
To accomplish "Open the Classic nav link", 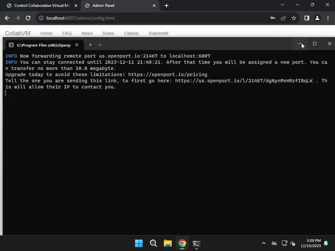I will pos(132,34).
